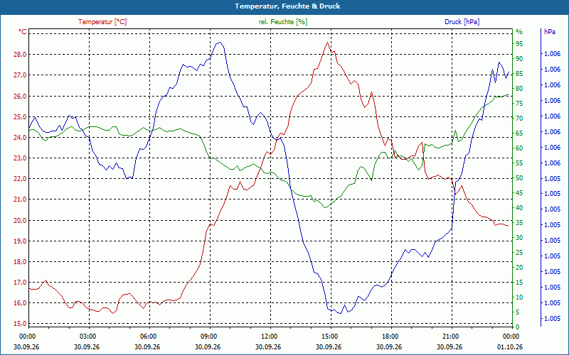Click the 18:00 time axis label
569x355 pixels.
(390, 336)
